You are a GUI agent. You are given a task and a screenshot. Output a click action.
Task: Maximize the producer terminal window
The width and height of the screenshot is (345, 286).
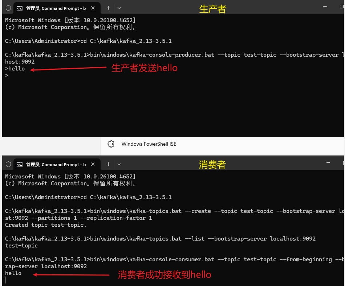pos(341,7)
